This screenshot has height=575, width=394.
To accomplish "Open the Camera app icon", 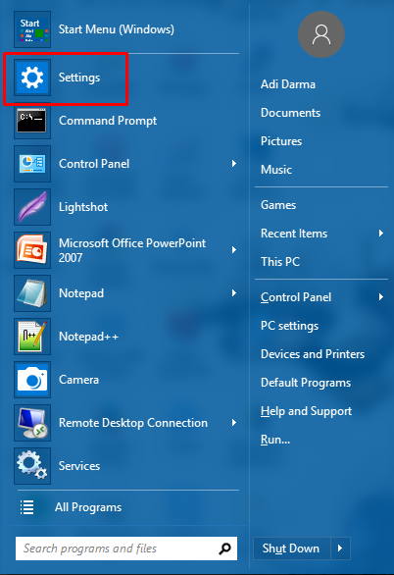I will tap(32, 380).
